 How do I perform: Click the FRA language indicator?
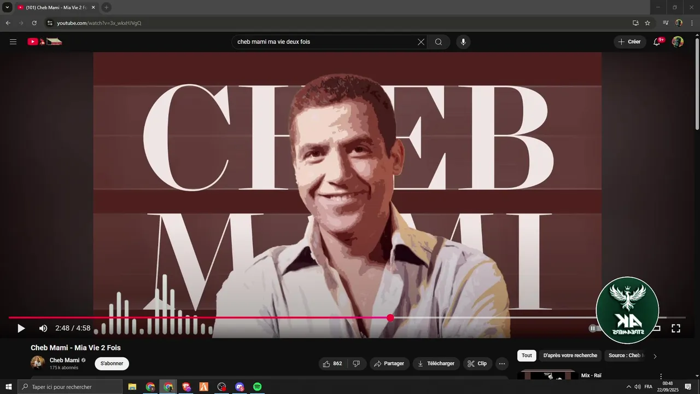649,387
